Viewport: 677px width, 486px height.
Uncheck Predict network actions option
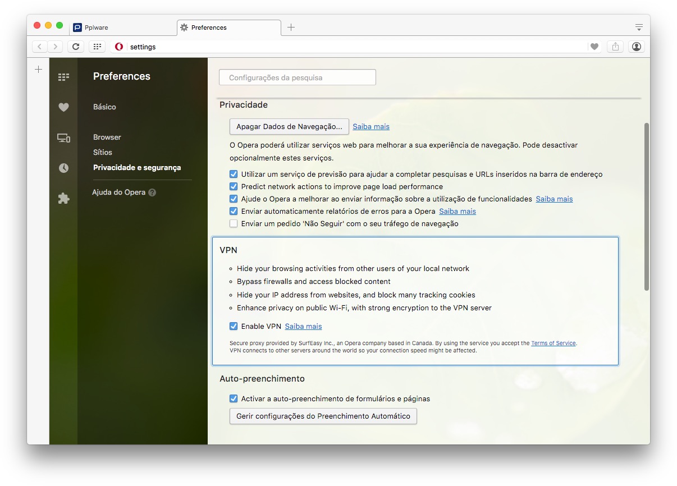tap(234, 187)
